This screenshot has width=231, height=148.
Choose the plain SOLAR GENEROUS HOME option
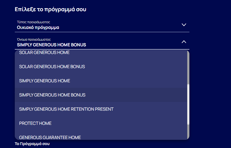[x=44, y=53]
